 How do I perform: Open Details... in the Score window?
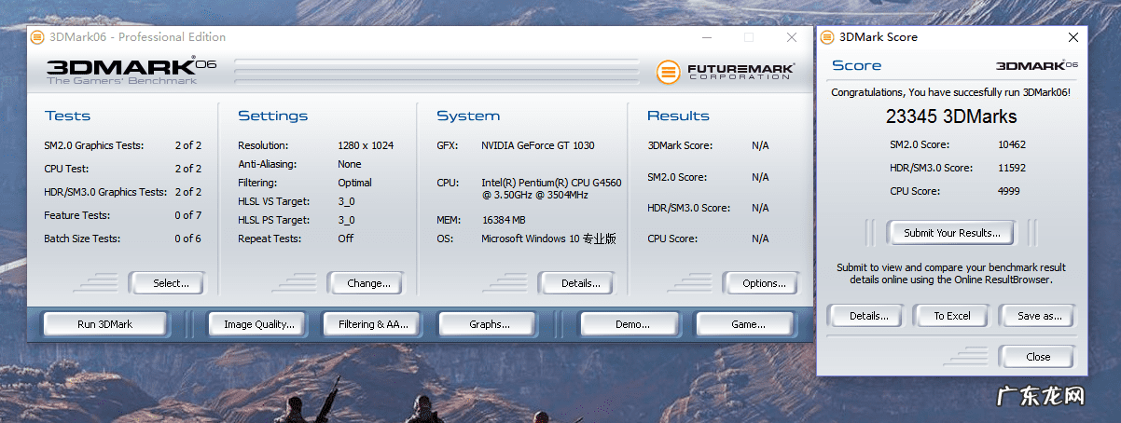868,316
